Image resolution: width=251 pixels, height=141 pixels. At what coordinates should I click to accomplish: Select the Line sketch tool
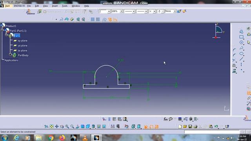tap(241, 59)
